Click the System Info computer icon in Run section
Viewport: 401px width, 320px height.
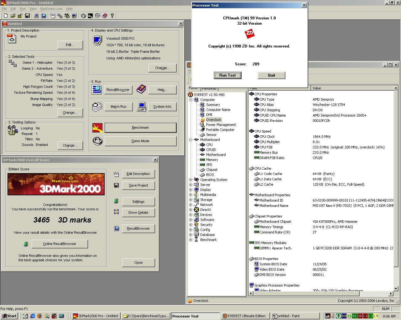pyautogui.click(x=142, y=107)
